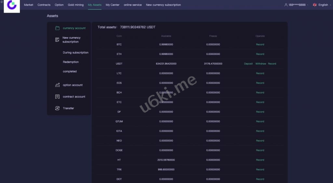Image resolution: width=333 pixels, height=183 pixels.
Task: Open the online service menu
Action: pyautogui.click(x=132, y=5)
